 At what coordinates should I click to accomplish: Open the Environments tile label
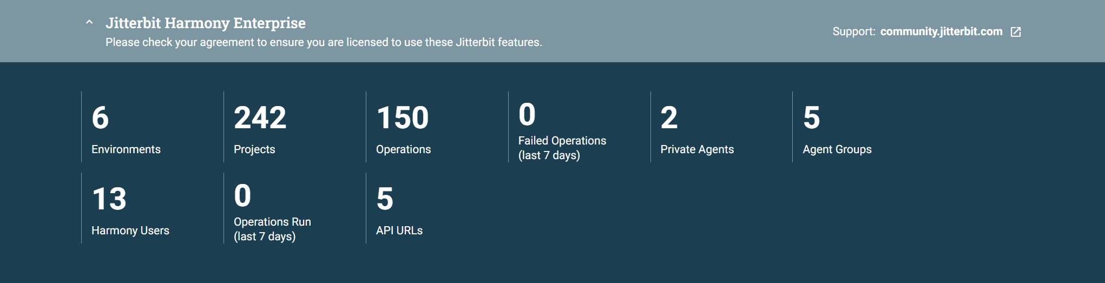126,149
